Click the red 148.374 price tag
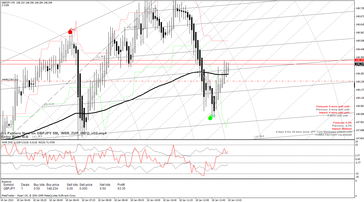Image resolution: width=364 pixels, height=202 pixels. (x=359, y=60)
